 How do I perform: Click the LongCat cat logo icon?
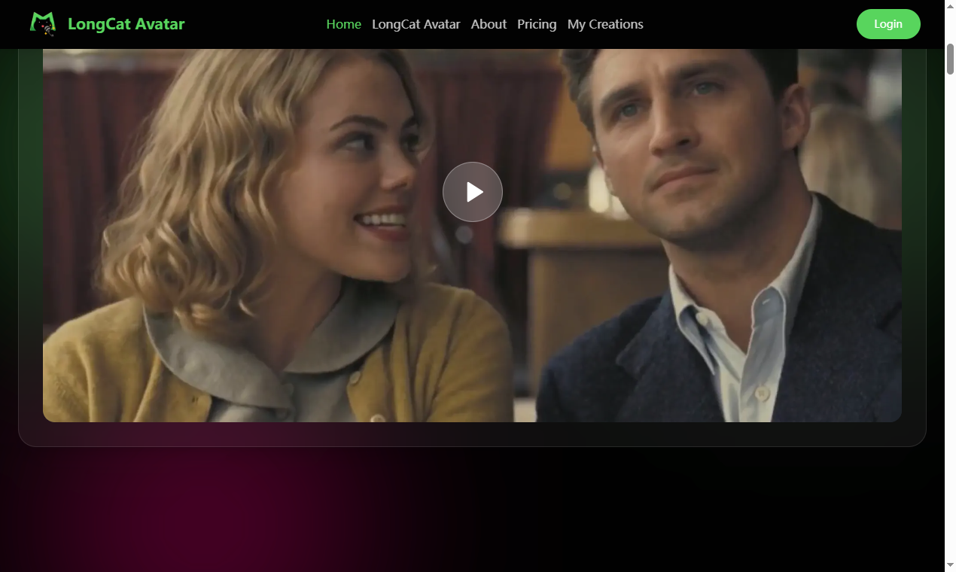pos(43,24)
